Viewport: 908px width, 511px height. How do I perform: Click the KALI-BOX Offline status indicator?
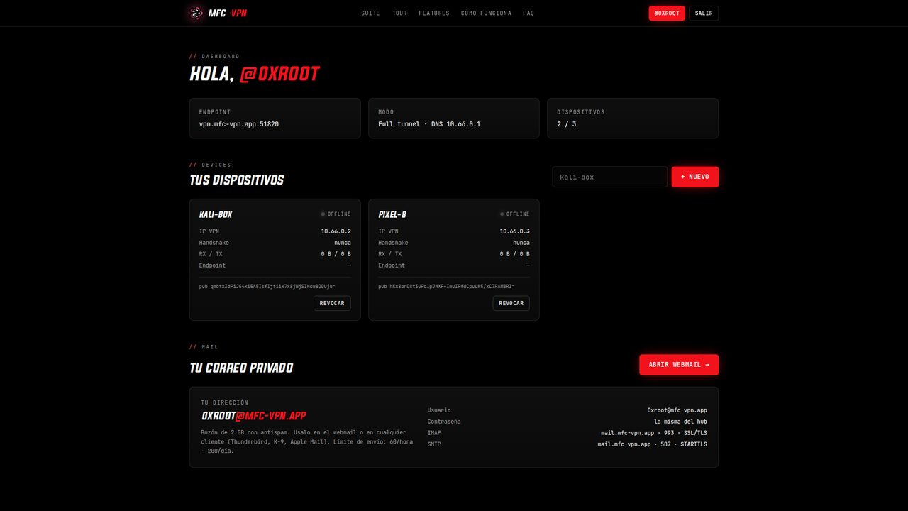pos(336,214)
